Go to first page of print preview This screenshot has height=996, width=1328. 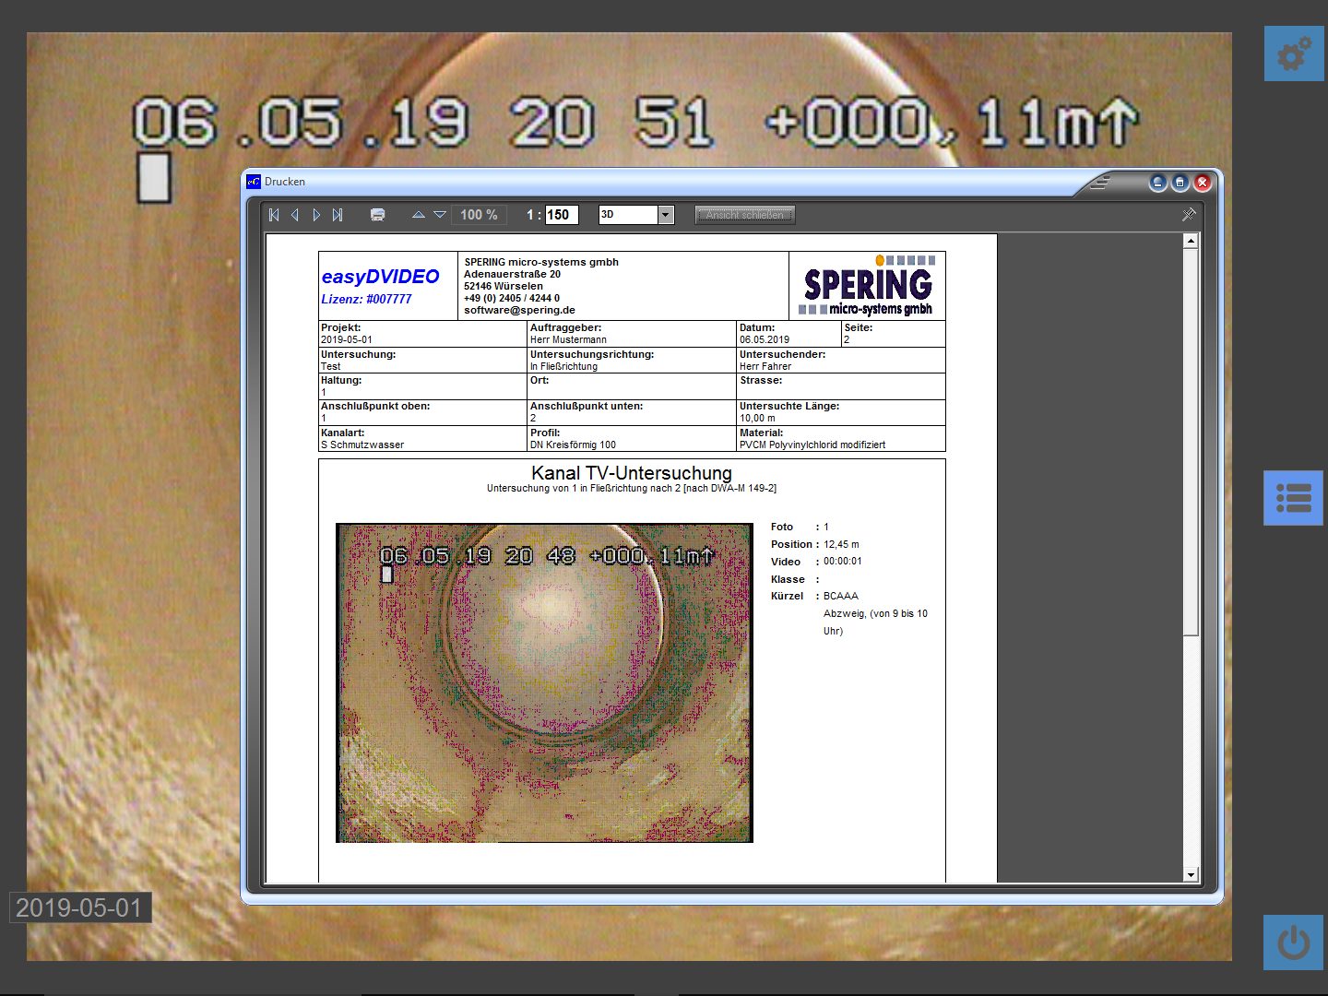click(274, 215)
